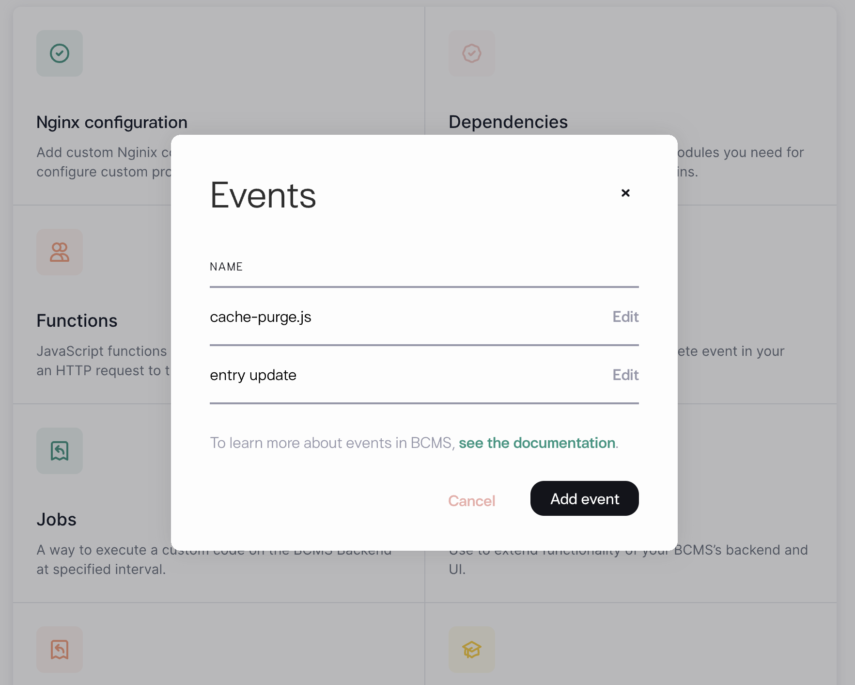This screenshot has height=685, width=855.
Task: Click the Nginx configuration checkmark icon
Action: (x=60, y=53)
